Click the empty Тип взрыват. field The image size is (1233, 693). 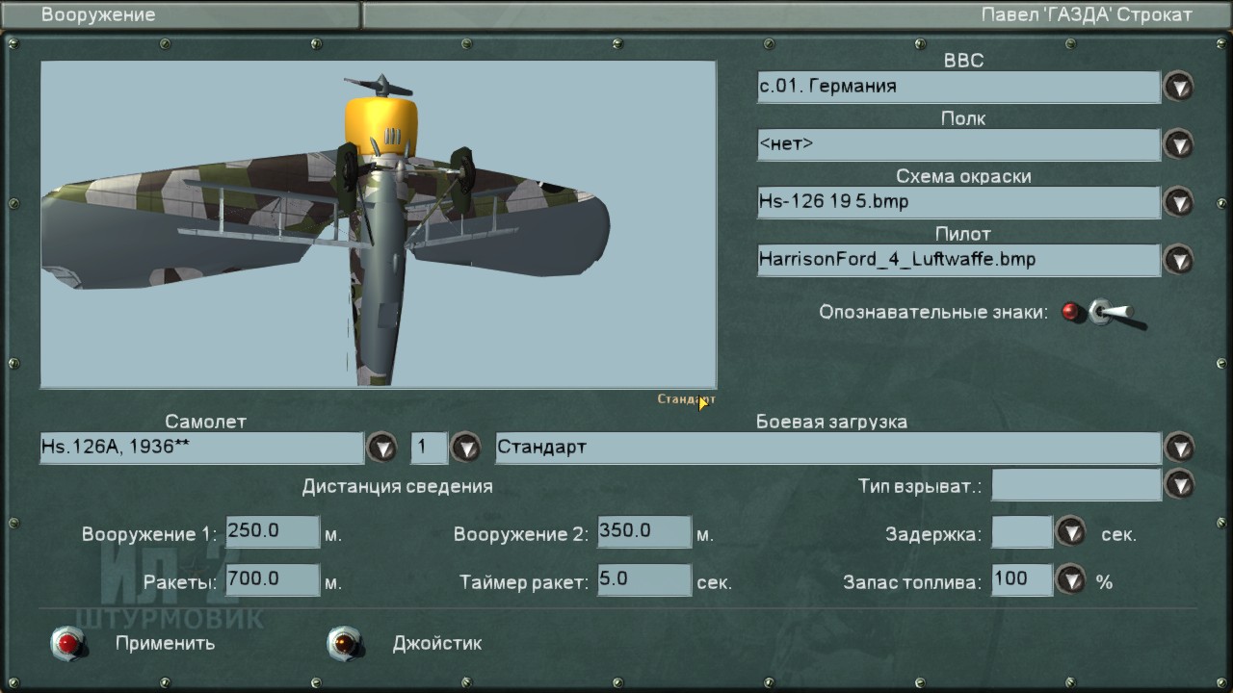click(x=1076, y=484)
